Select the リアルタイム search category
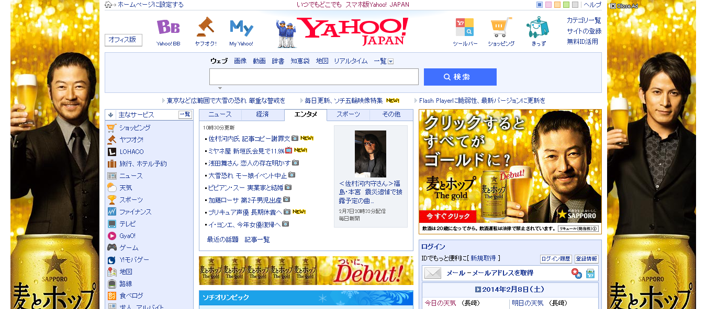This screenshot has height=309, width=706. tap(351, 61)
